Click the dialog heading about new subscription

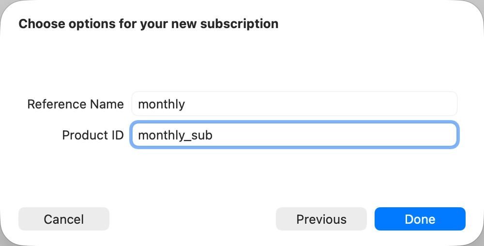pyautogui.click(x=148, y=23)
